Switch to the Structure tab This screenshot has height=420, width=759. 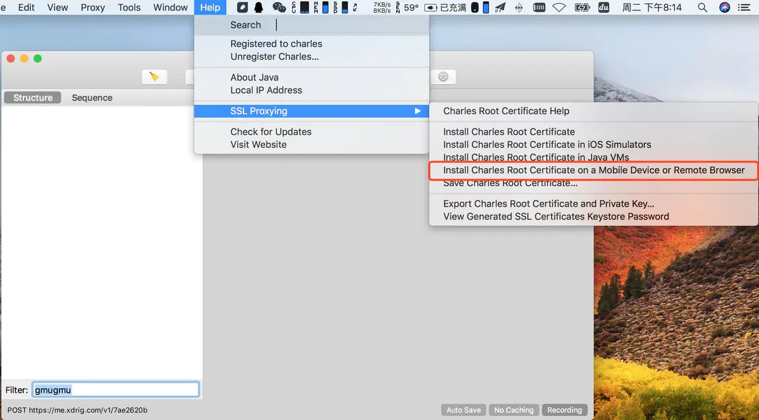pyautogui.click(x=33, y=97)
